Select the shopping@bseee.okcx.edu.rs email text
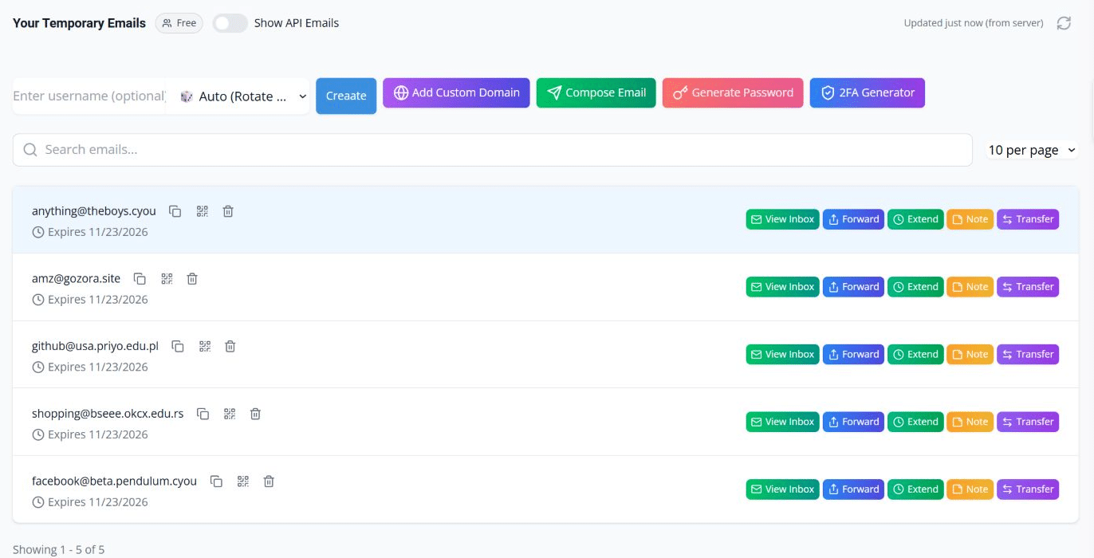 pos(108,414)
